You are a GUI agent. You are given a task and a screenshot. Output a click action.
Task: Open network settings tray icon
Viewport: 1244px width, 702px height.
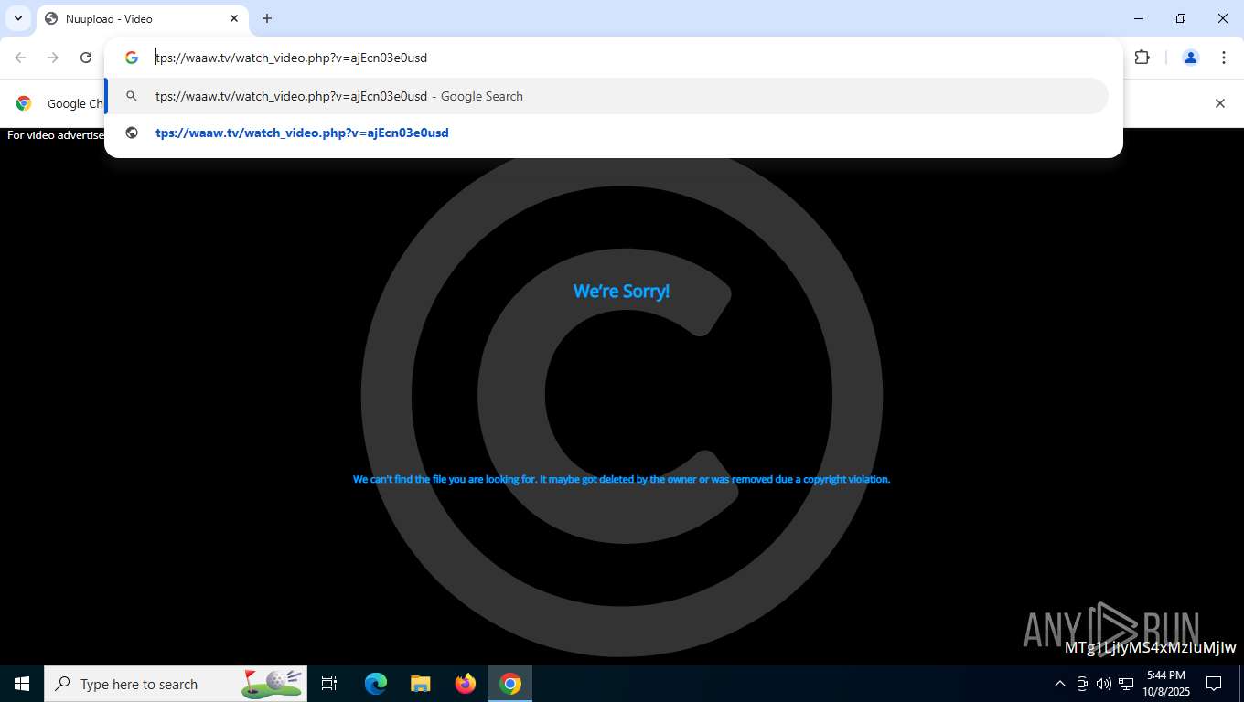click(1126, 684)
